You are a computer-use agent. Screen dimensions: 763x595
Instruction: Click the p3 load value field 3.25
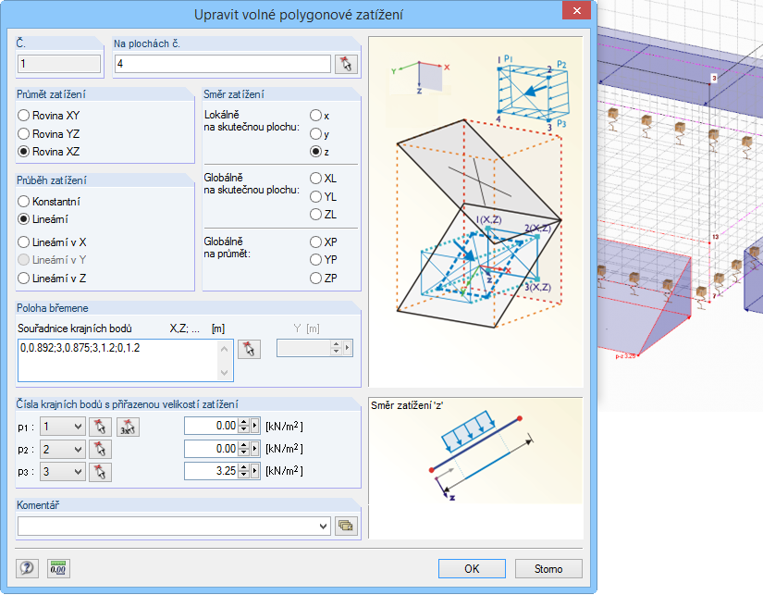(x=211, y=471)
